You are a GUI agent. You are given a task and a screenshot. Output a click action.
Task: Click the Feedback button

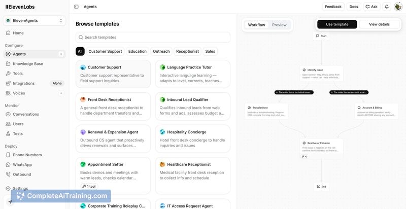coord(333,7)
